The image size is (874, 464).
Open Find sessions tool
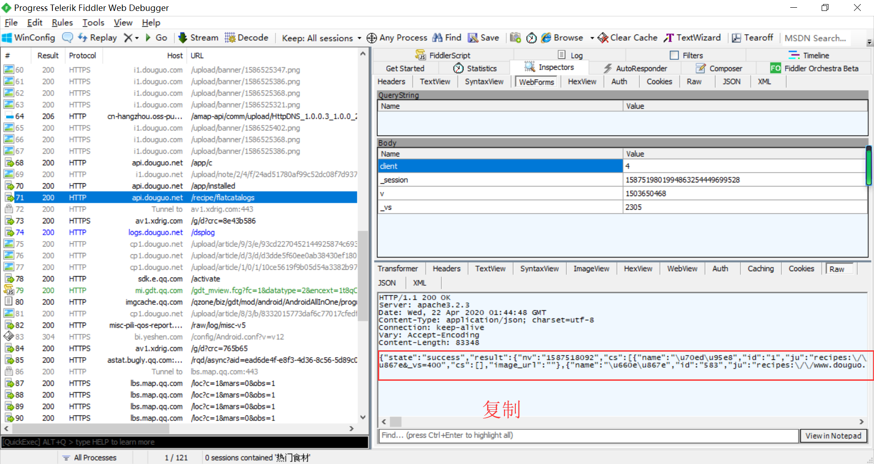pyautogui.click(x=447, y=38)
